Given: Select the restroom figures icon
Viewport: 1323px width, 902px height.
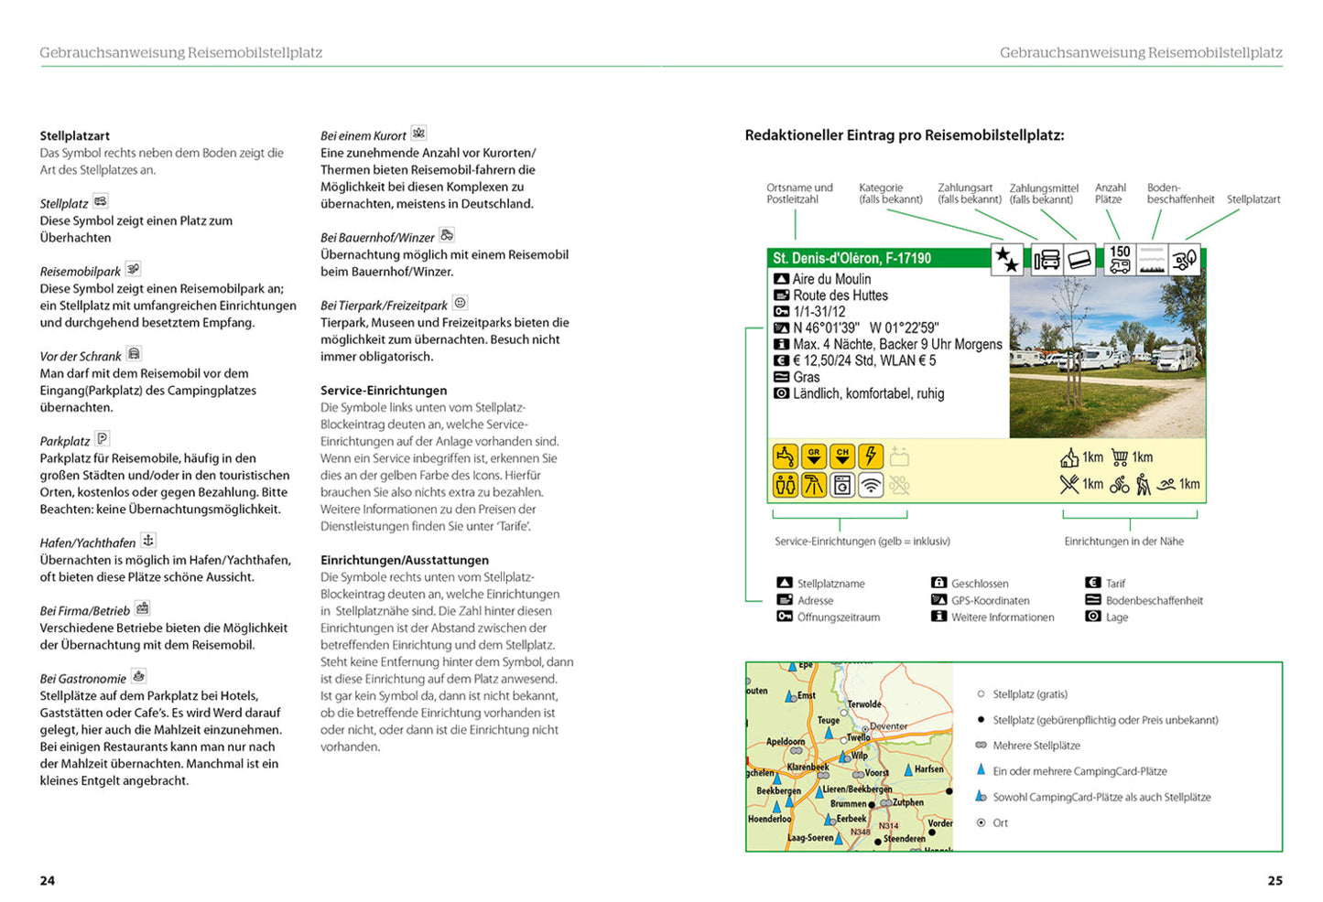Looking at the screenshot, I should 786,485.
